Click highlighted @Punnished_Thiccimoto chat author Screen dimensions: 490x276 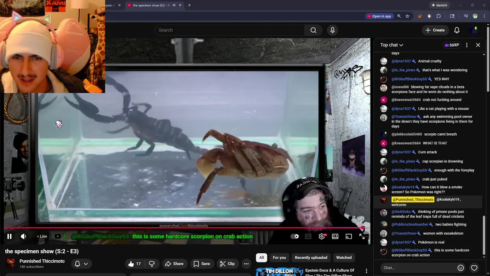point(413,199)
